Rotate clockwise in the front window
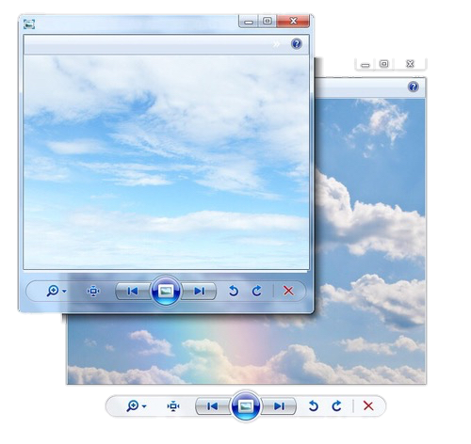Screen dimensions: 471x444 tap(256, 291)
